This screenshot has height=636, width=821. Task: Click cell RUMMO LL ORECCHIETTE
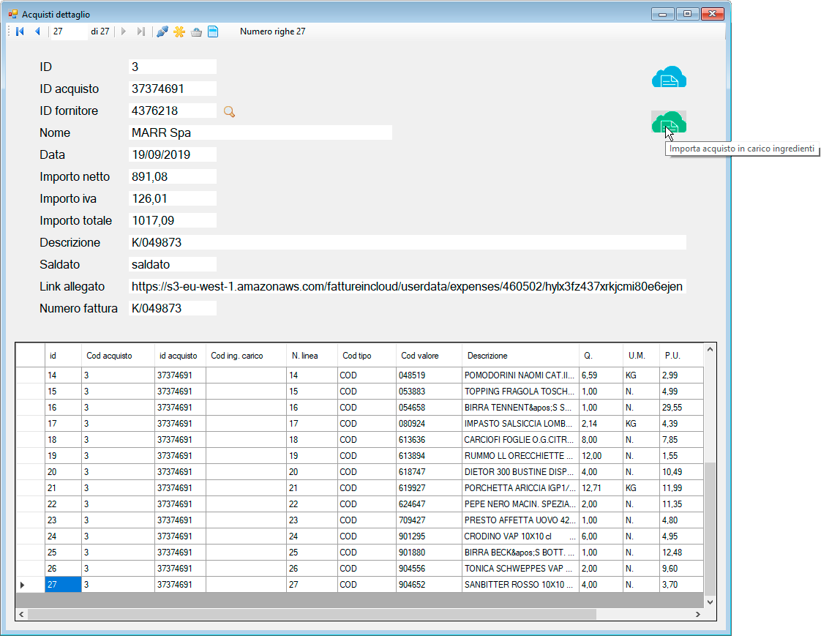520,456
